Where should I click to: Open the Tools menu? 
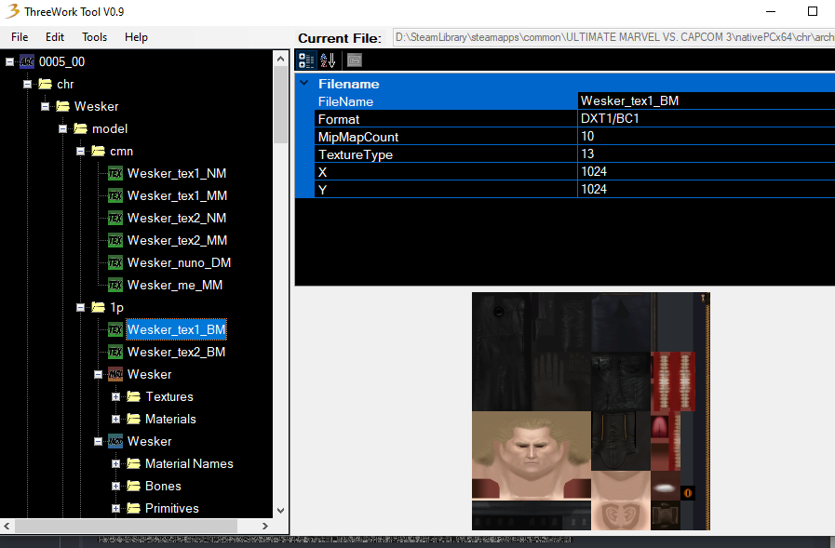[94, 37]
